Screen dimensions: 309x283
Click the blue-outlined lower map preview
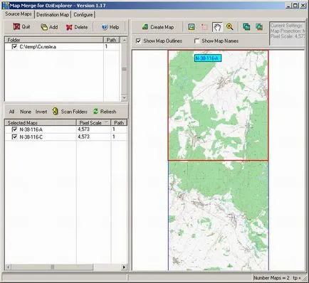(219, 215)
